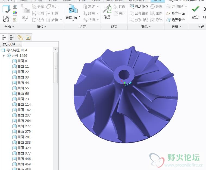
Task: Run the 几何检查 geometry check tool
Action: click(6, 13)
